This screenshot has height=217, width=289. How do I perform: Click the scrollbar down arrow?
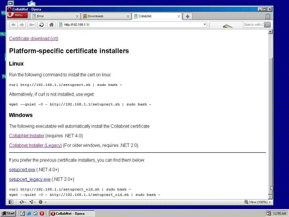[270, 197]
